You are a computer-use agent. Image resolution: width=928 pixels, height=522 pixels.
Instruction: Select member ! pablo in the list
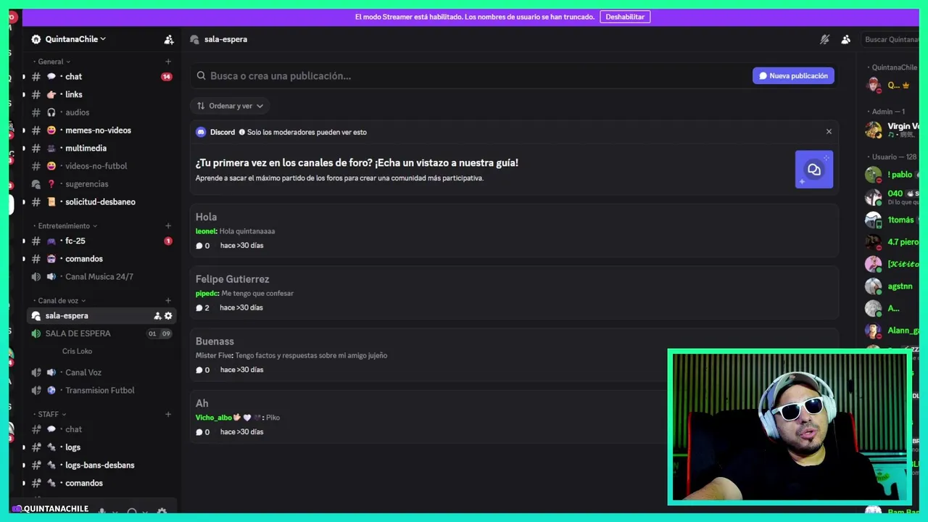[893, 175]
